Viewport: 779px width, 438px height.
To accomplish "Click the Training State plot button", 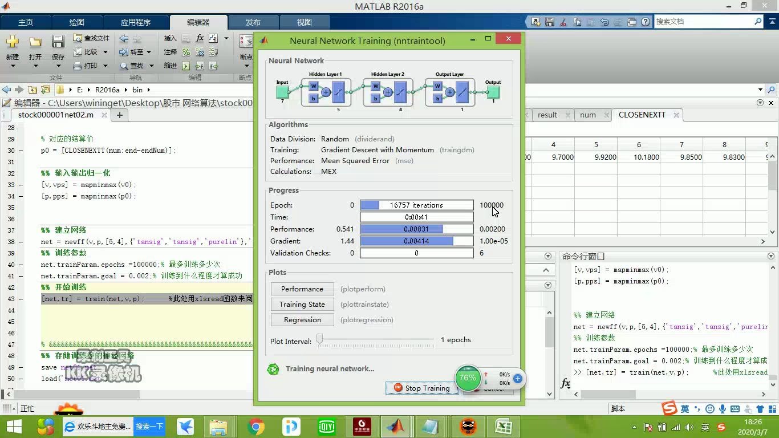I will (302, 305).
